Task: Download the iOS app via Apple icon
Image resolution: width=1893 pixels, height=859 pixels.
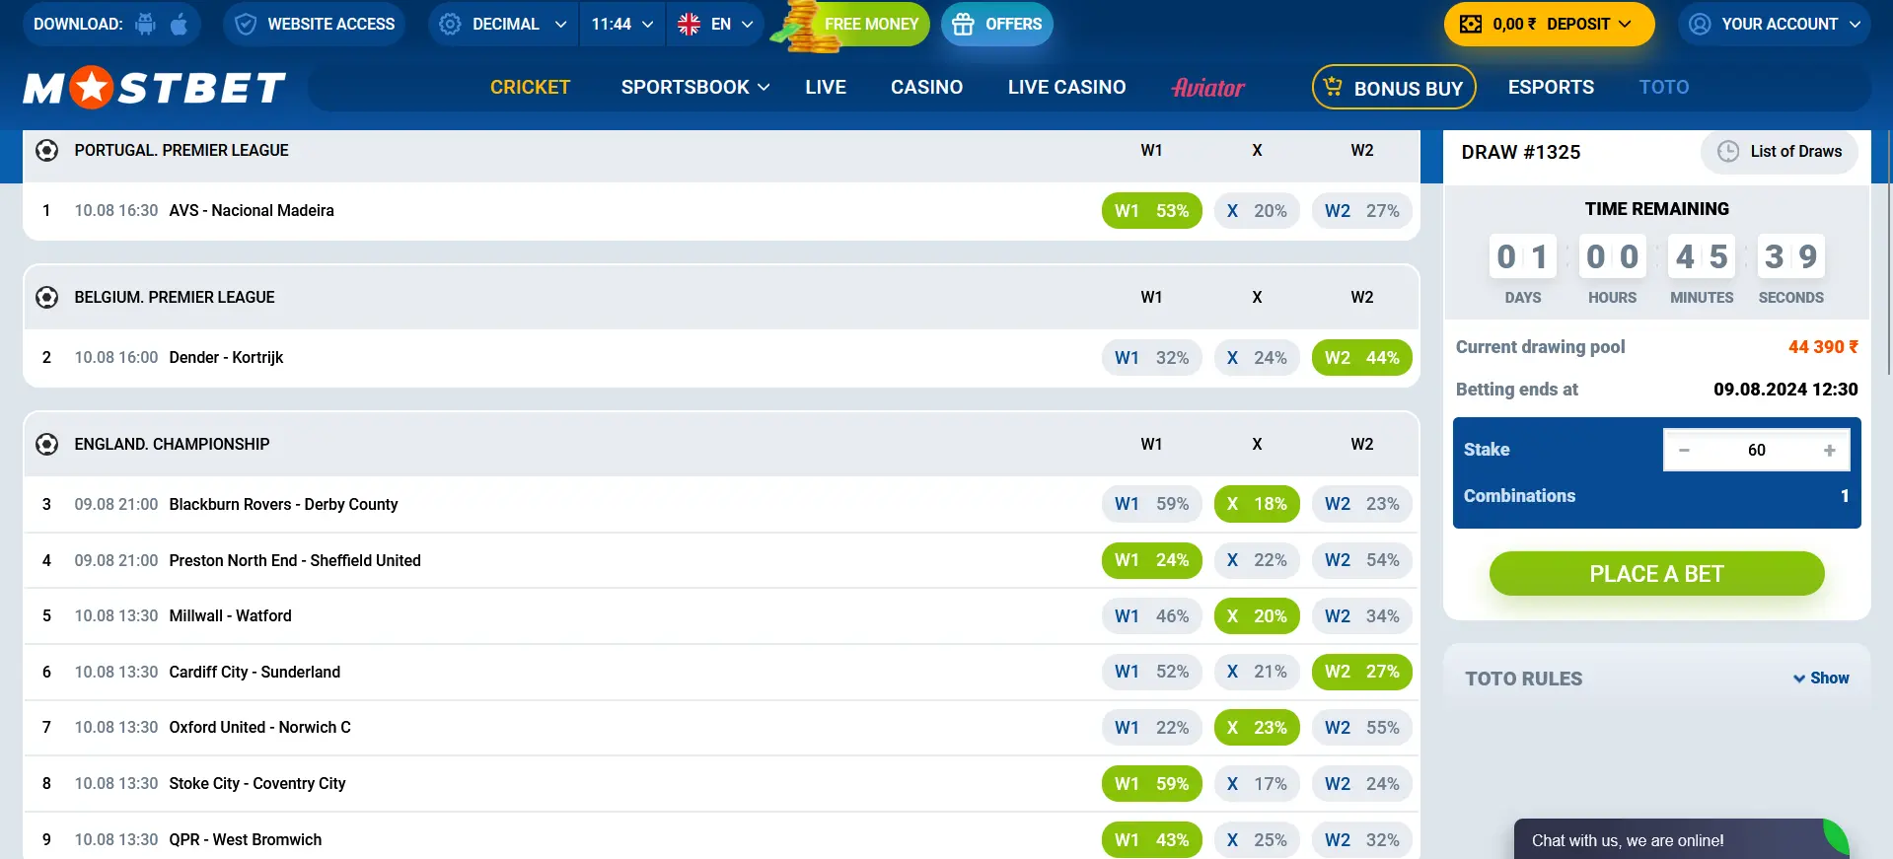Action: click(x=179, y=24)
